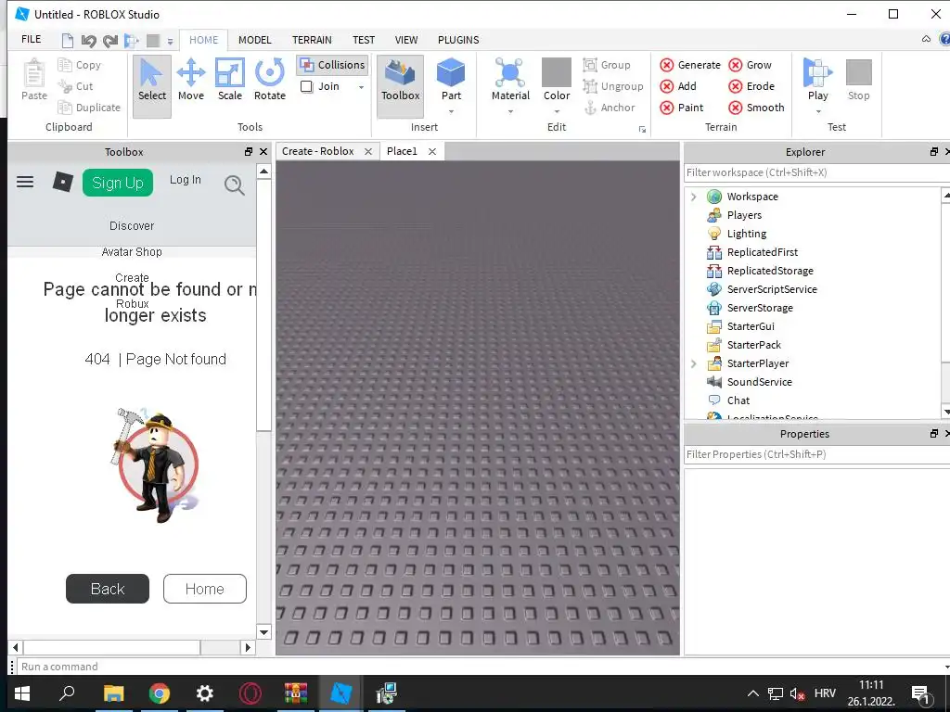Click the Cut button
The width and height of the screenshot is (950, 712).
(x=76, y=86)
